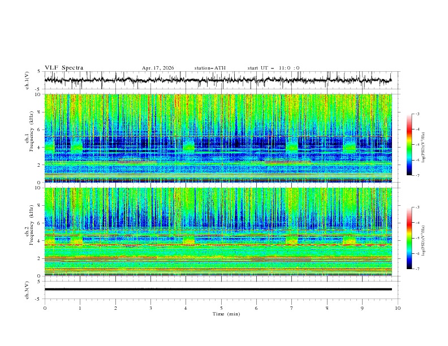Click the ch.1(V) axis "5" tick label
Viewport: 448px width, 346px height.
tap(39, 71)
